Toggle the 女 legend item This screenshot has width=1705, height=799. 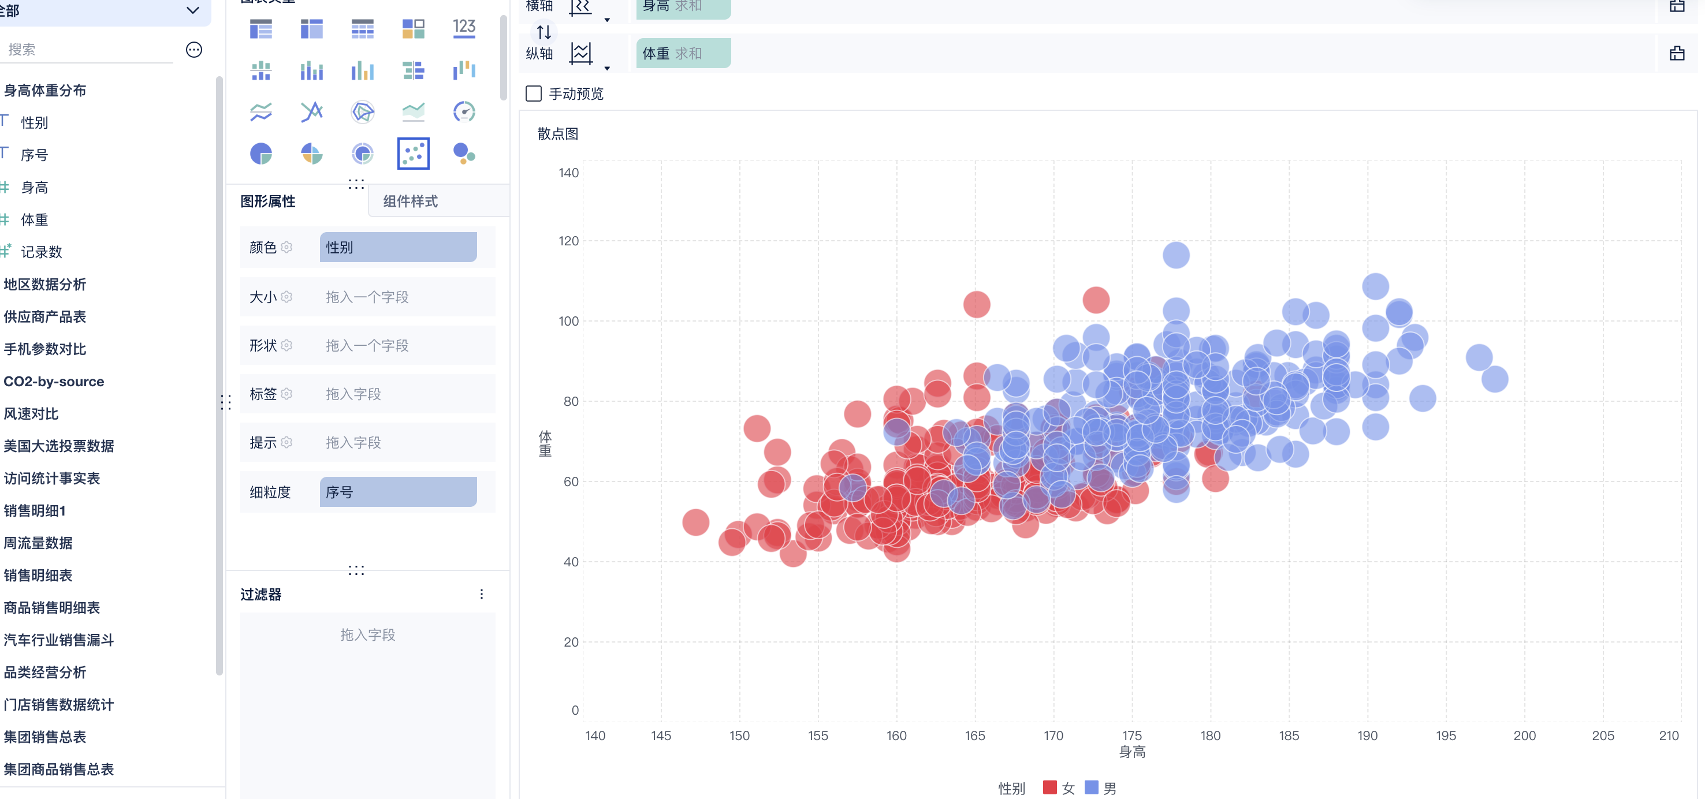(x=1059, y=788)
